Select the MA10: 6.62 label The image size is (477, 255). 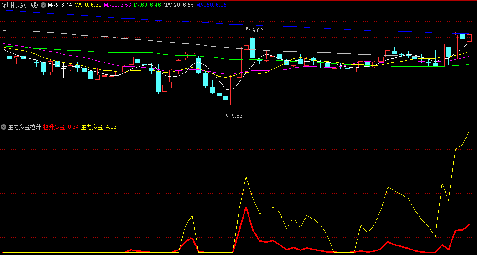click(88, 5)
